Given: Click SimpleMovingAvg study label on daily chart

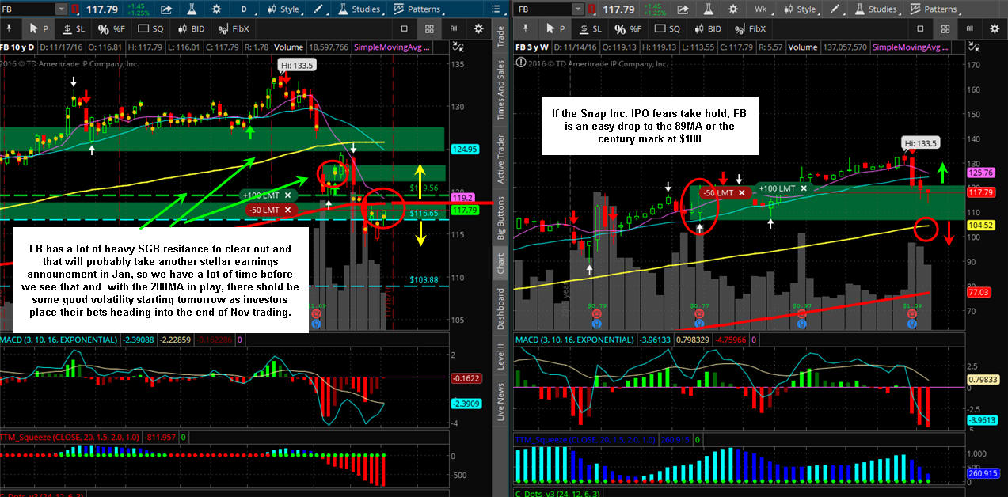Looking at the screenshot, I should click(392, 47).
